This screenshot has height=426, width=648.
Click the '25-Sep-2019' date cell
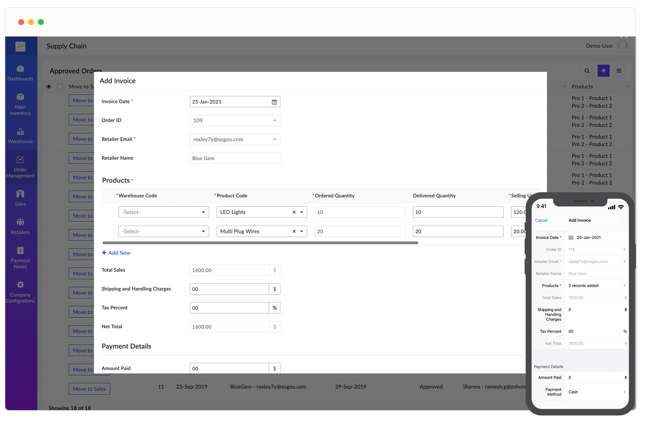[192, 387]
